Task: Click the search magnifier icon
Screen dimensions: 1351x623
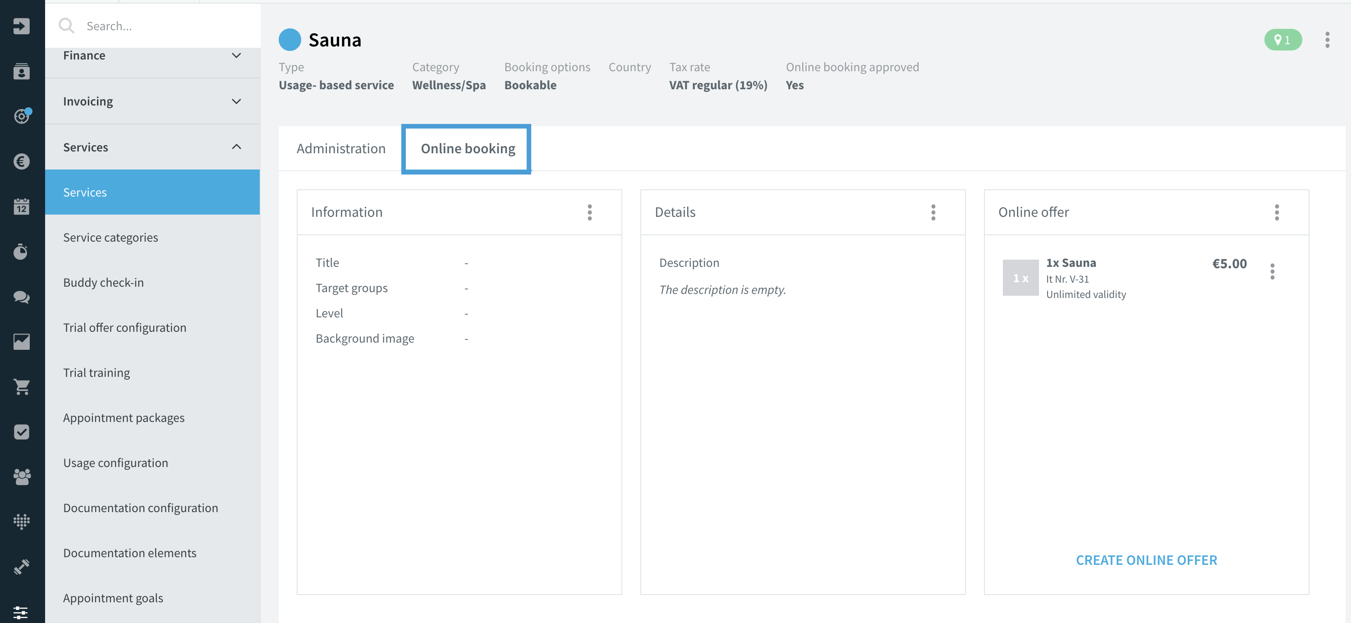Action: pos(67,26)
